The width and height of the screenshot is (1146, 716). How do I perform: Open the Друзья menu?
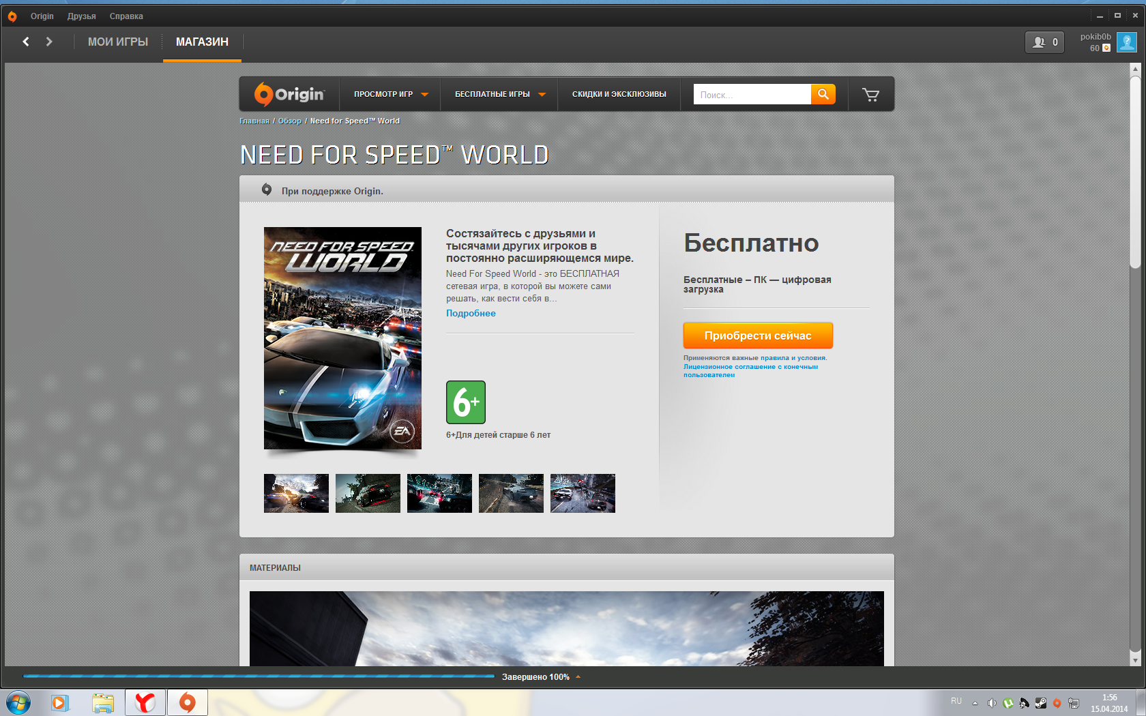[81, 16]
